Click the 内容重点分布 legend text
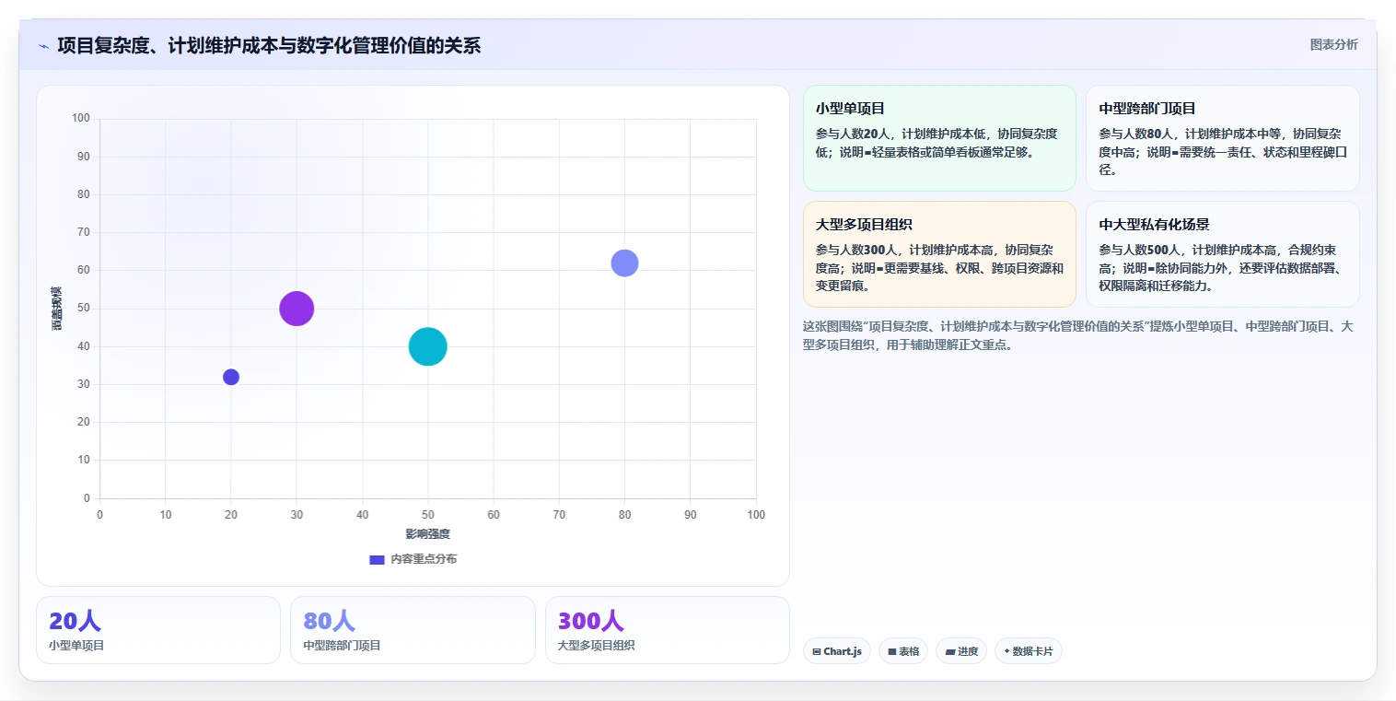1396x701 pixels. pyautogui.click(x=424, y=559)
